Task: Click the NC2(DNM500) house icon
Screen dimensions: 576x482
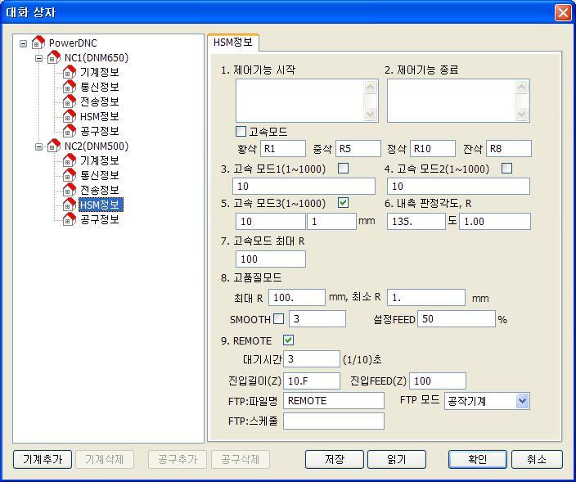Action: [x=54, y=146]
